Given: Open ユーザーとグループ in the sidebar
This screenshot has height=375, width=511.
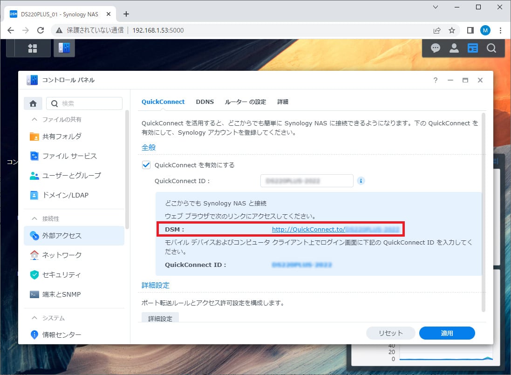Looking at the screenshot, I should 74,175.
